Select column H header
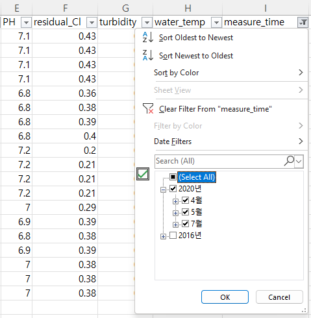This screenshot has width=311, height=318. (188, 8)
